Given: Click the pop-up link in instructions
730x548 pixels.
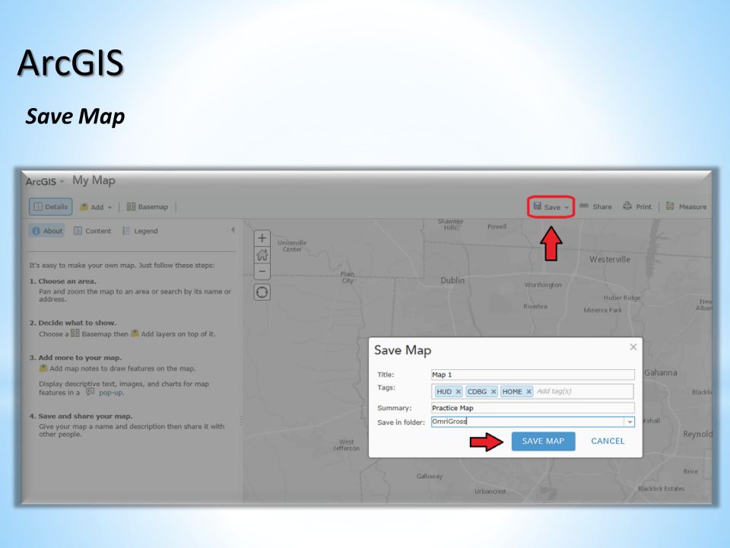Looking at the screenshot, I should [111, 393].
